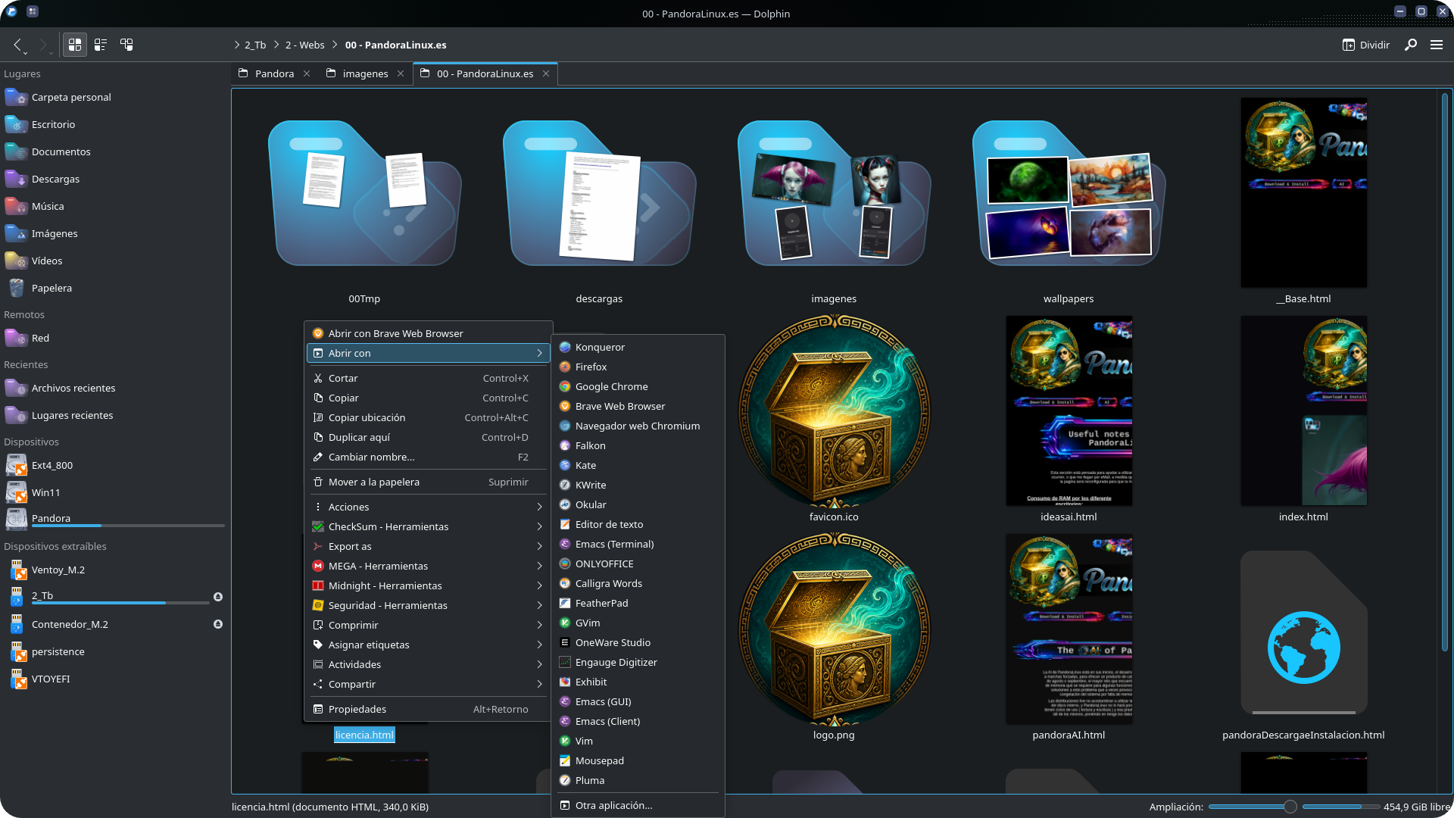
Task: Expand the Comprimir submenu
Action: (x=428, y=625)
